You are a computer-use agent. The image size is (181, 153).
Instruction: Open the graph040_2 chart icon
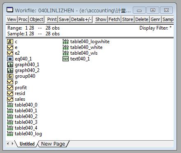click(x=10, y=70)
